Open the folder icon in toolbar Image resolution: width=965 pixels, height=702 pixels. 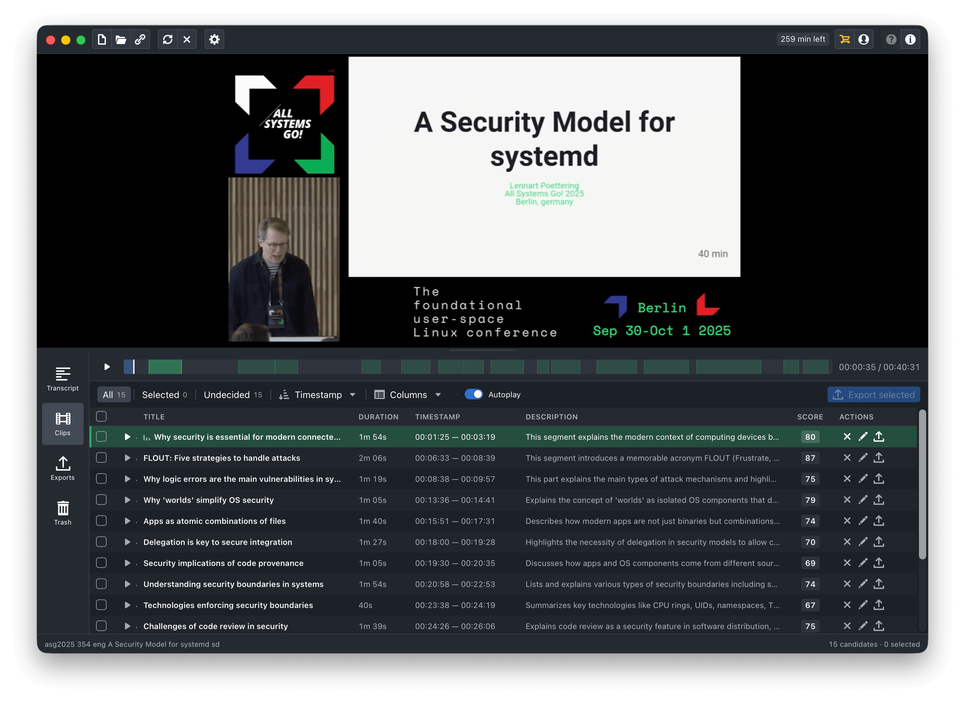tap(121, 39)
